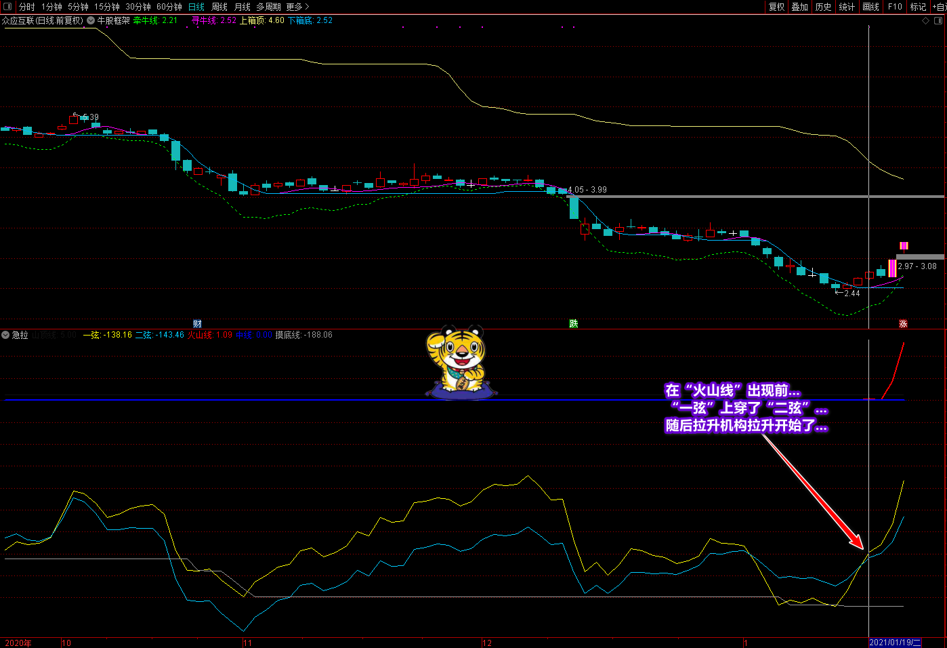Click the diamond marker icon at top right
Image resolution: width=947 pixels, height=648 pixels.
click(925, 20)
